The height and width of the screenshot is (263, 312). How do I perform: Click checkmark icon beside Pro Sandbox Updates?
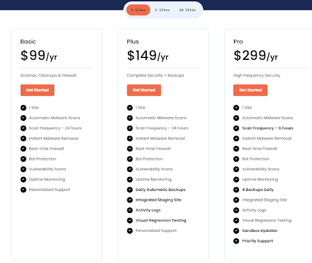236,231
